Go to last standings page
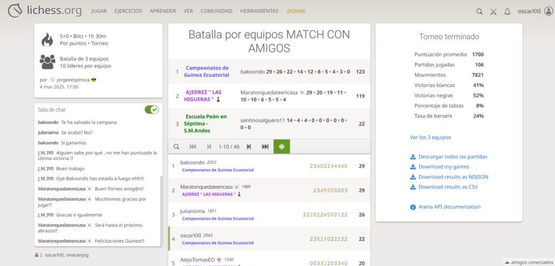 [x=265, y=147]
